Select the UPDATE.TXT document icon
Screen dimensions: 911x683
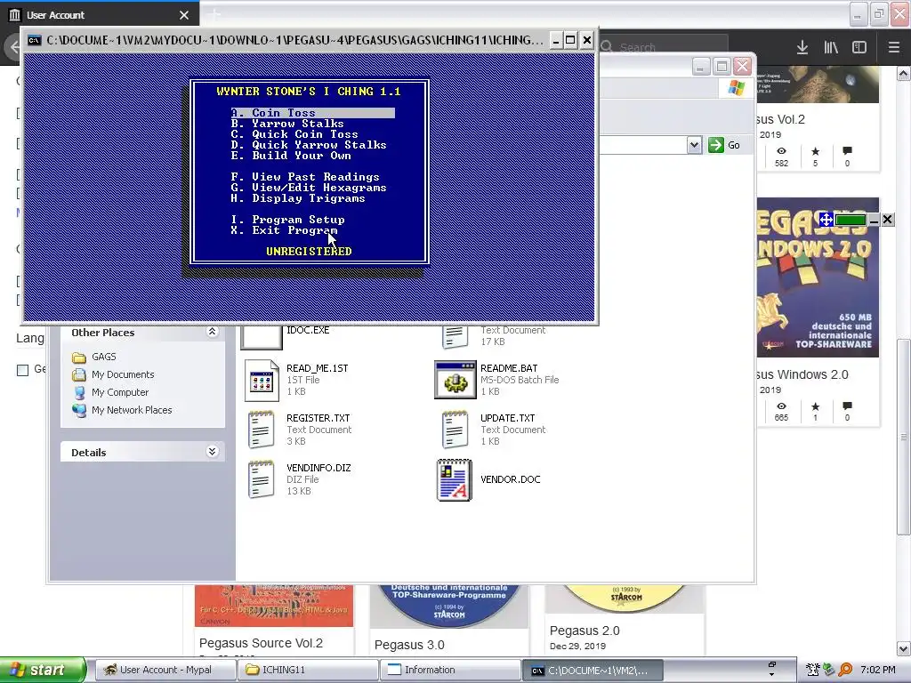pos(455,430)
